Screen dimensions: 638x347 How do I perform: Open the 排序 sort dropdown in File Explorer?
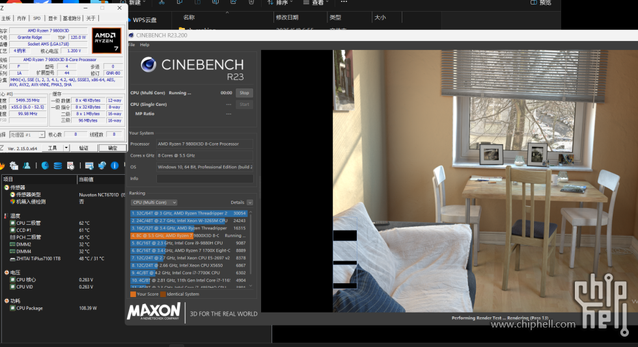pyautogui.click(x=281, y=3)
